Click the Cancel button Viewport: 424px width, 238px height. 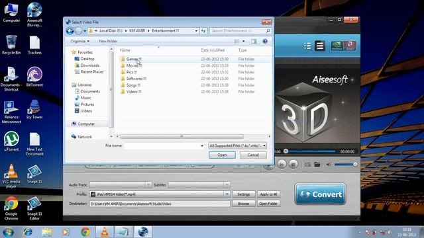[x=253, y=155]
